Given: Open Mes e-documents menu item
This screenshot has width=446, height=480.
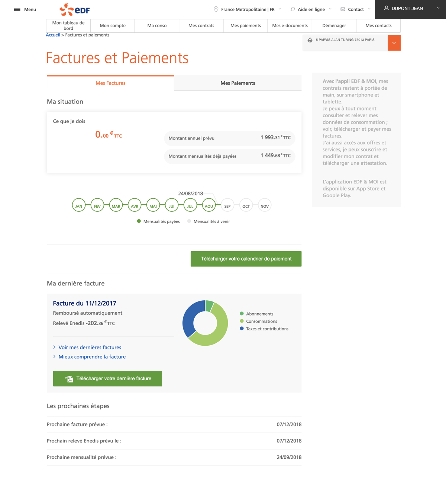Looking at the screenshot, I should [x=290, y=26].
